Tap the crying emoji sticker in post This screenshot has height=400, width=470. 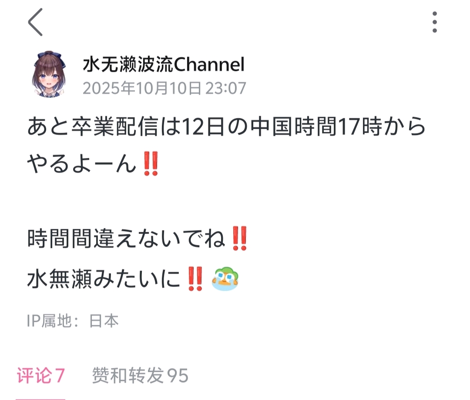click(225, 279)
